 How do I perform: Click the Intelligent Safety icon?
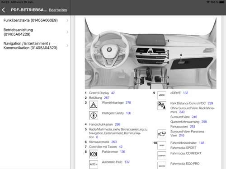94,115
